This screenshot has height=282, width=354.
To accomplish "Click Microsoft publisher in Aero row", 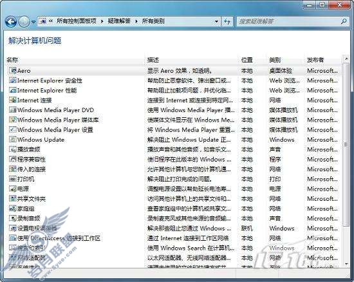I will coord(322,71).
